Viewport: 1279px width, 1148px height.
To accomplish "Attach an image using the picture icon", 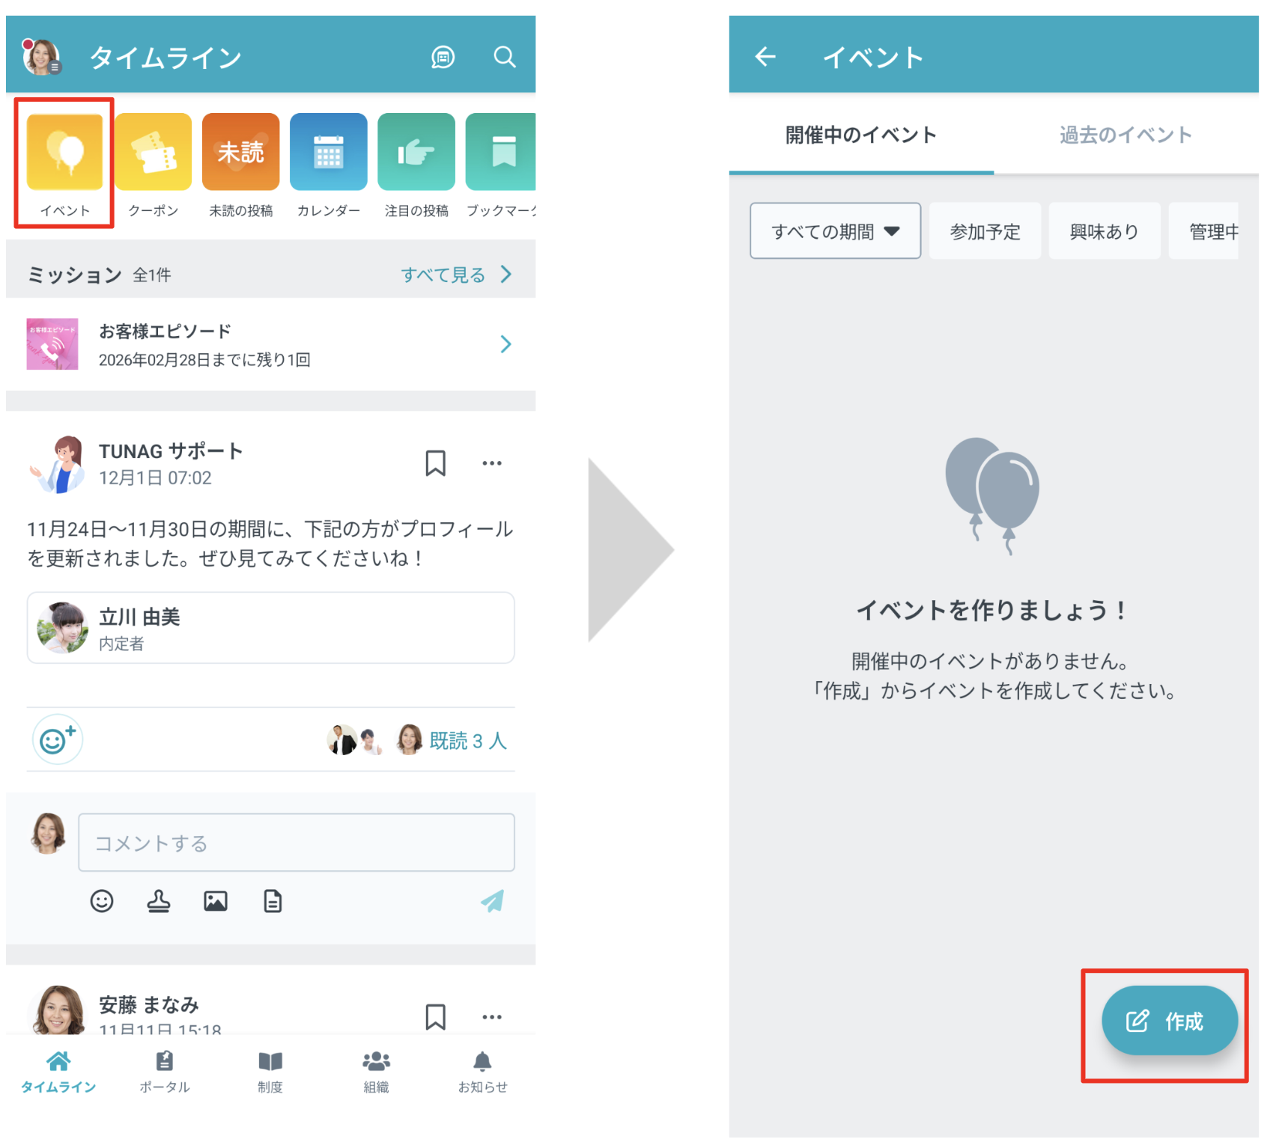I will (x=216, y=902).
